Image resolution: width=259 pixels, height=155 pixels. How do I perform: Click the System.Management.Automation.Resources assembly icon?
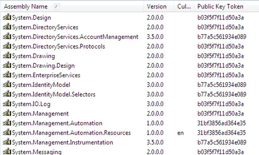(7, 132)
